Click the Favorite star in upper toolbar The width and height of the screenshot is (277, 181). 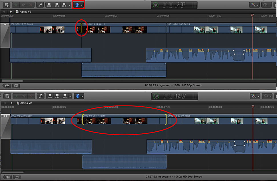[16, 5]
